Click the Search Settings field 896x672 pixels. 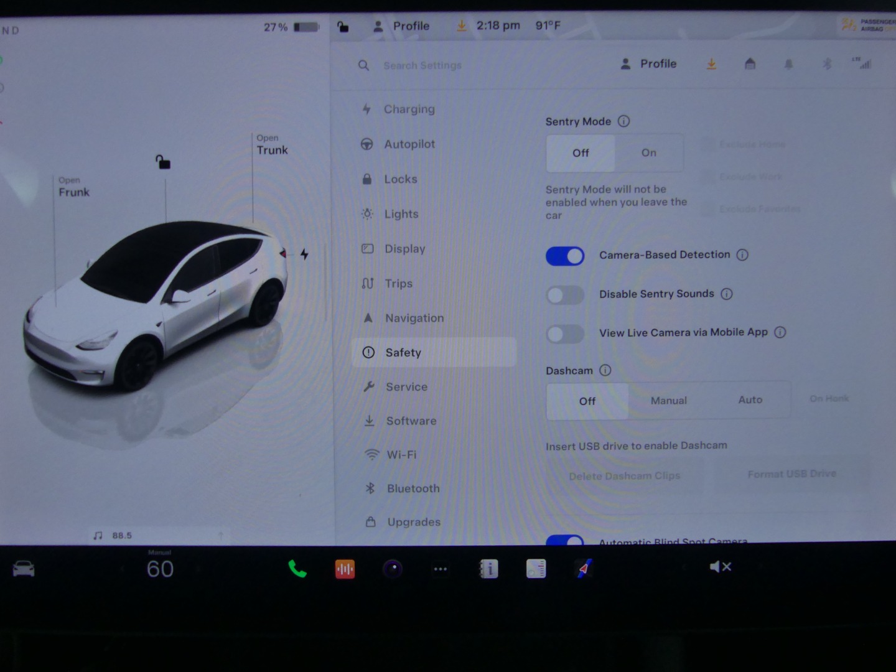[422, 65]
